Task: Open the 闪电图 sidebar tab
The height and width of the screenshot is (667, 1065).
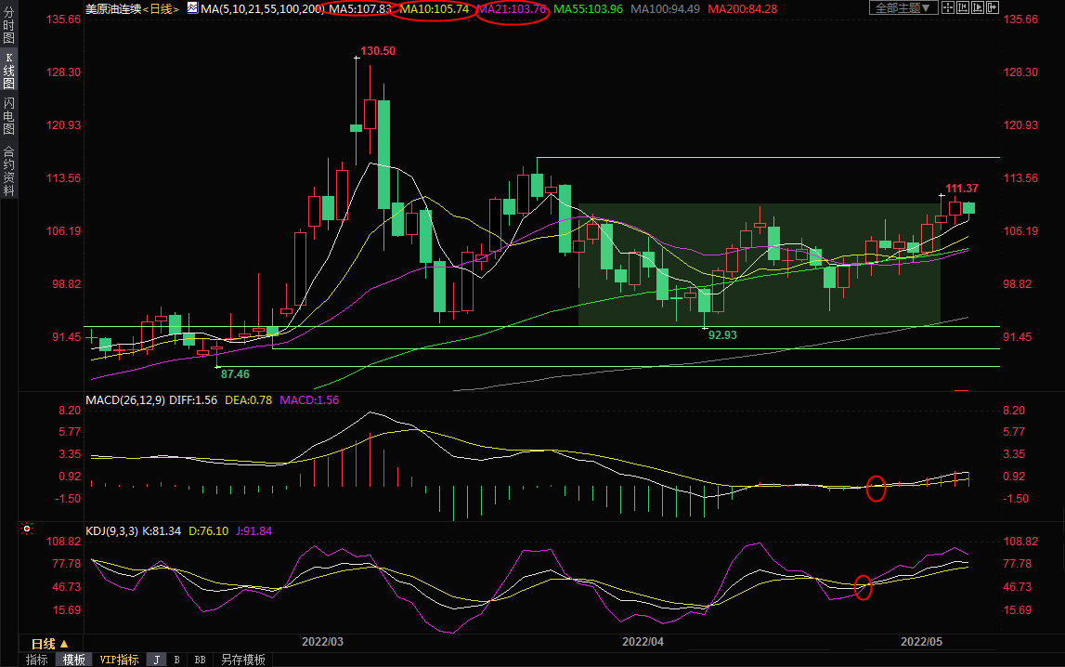Action: coord(8,115)
